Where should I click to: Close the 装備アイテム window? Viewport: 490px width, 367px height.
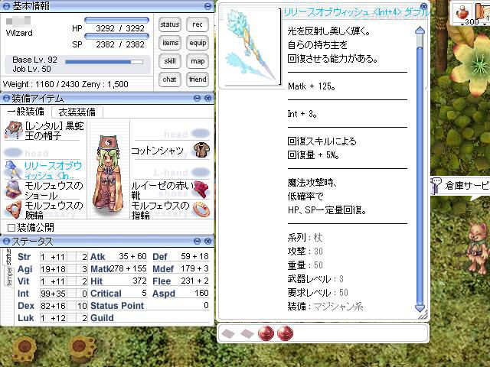click(207, 99)
